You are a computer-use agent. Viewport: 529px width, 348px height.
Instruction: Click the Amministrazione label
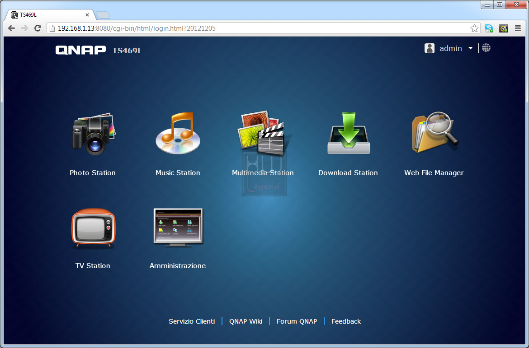[178, 266]
